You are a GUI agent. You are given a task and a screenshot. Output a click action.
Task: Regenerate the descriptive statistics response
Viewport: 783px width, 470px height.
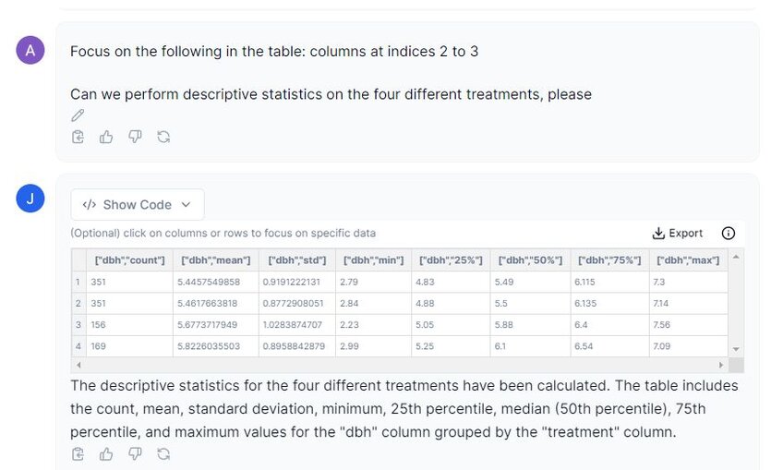click(x=163, y=454)
